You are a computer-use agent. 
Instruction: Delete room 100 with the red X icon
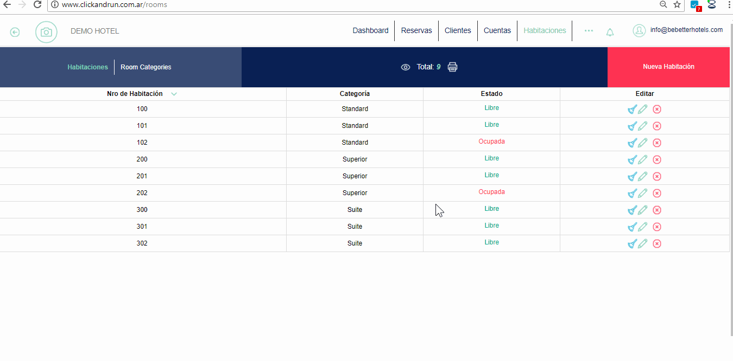pos(657,109)
